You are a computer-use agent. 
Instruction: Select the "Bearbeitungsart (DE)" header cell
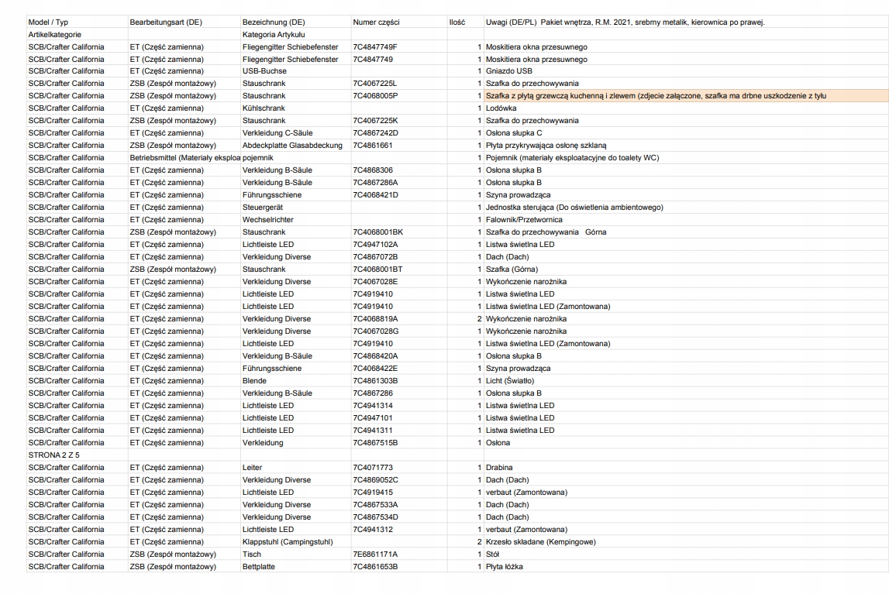pos(166,22)
